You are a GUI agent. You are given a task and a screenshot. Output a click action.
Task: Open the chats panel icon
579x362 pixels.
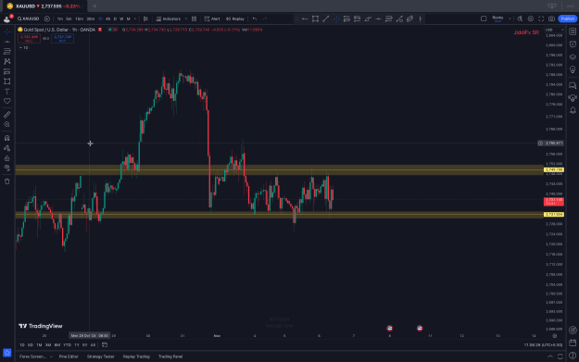573,85
